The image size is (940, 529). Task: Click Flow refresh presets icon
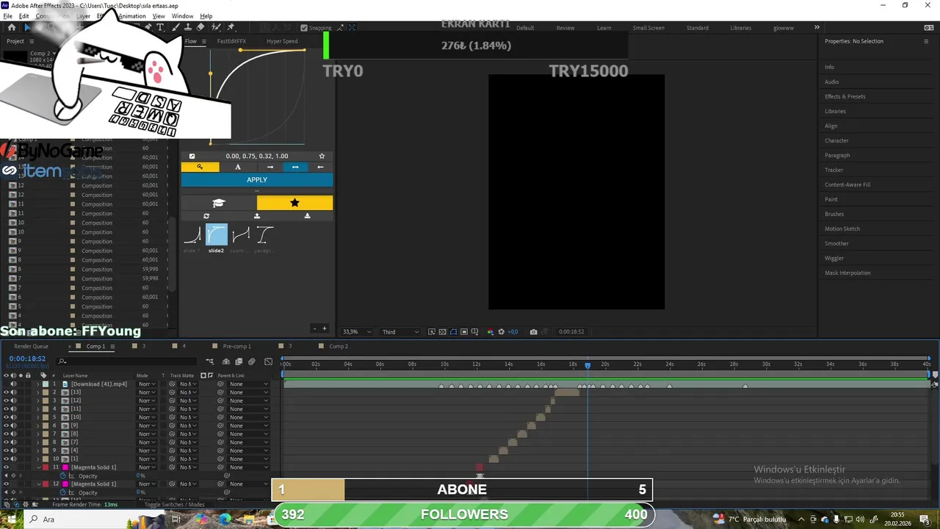tap(206, 216)
